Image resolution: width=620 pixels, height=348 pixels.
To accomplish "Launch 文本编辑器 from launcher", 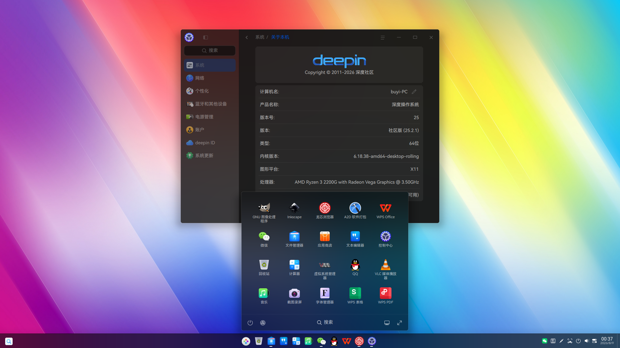I will [x=355, y=239].
